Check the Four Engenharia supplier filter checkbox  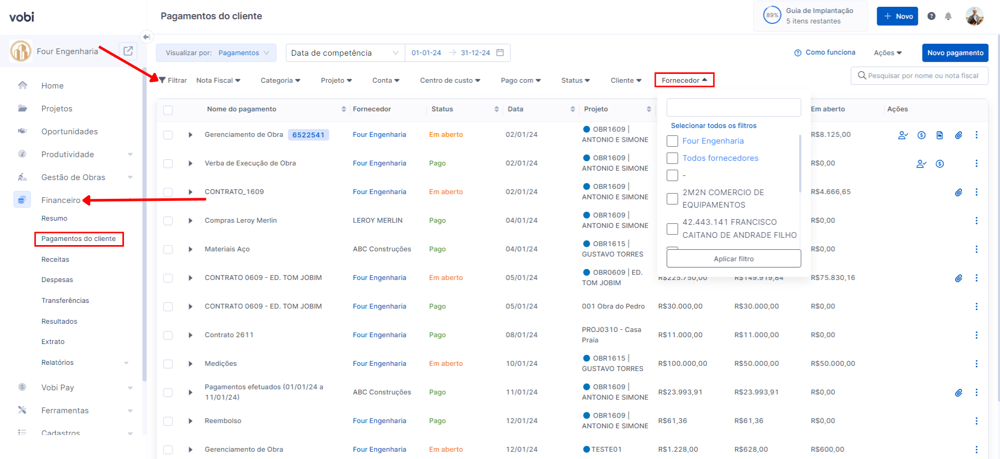point(672,141)
